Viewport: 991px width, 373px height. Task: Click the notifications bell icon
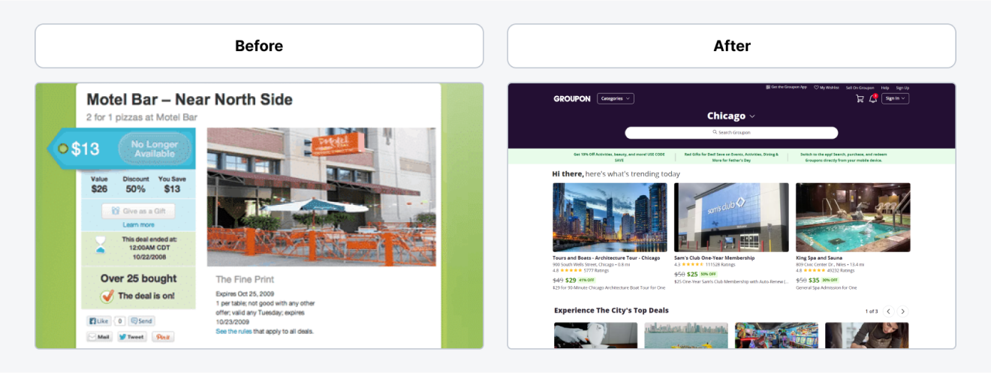[x=873, y=98]
